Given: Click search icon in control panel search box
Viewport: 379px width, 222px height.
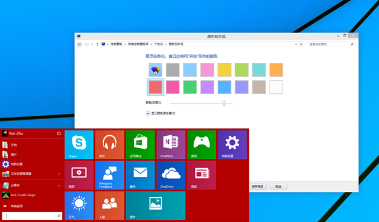Looking at the screenshot, I should tap(352, 44).
